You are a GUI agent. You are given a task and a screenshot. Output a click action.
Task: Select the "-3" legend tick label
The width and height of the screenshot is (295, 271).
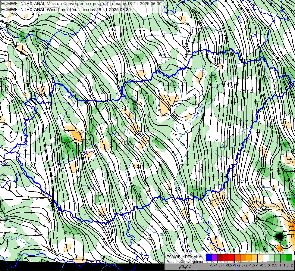point(234,265)
